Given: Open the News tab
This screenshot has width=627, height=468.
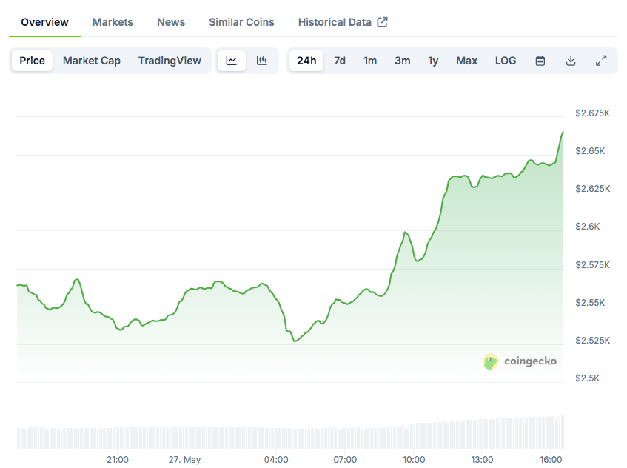Looking at the screenshot, I should (x=171, y=22).
